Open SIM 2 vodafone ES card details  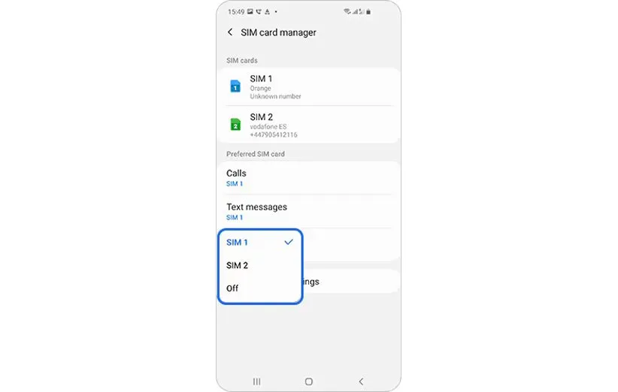[308, 125]
